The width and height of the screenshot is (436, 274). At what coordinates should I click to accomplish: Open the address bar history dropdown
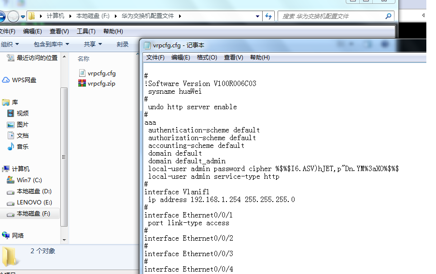257,16
